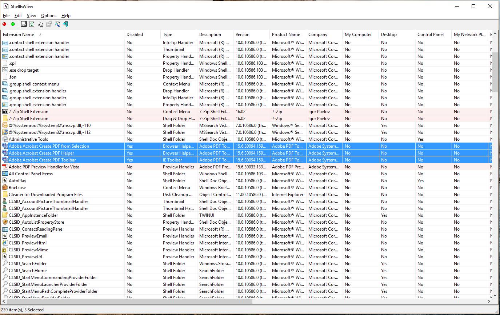
Task: Click the green Enable Selected Items toolbar icon
Action: point(13,24)
